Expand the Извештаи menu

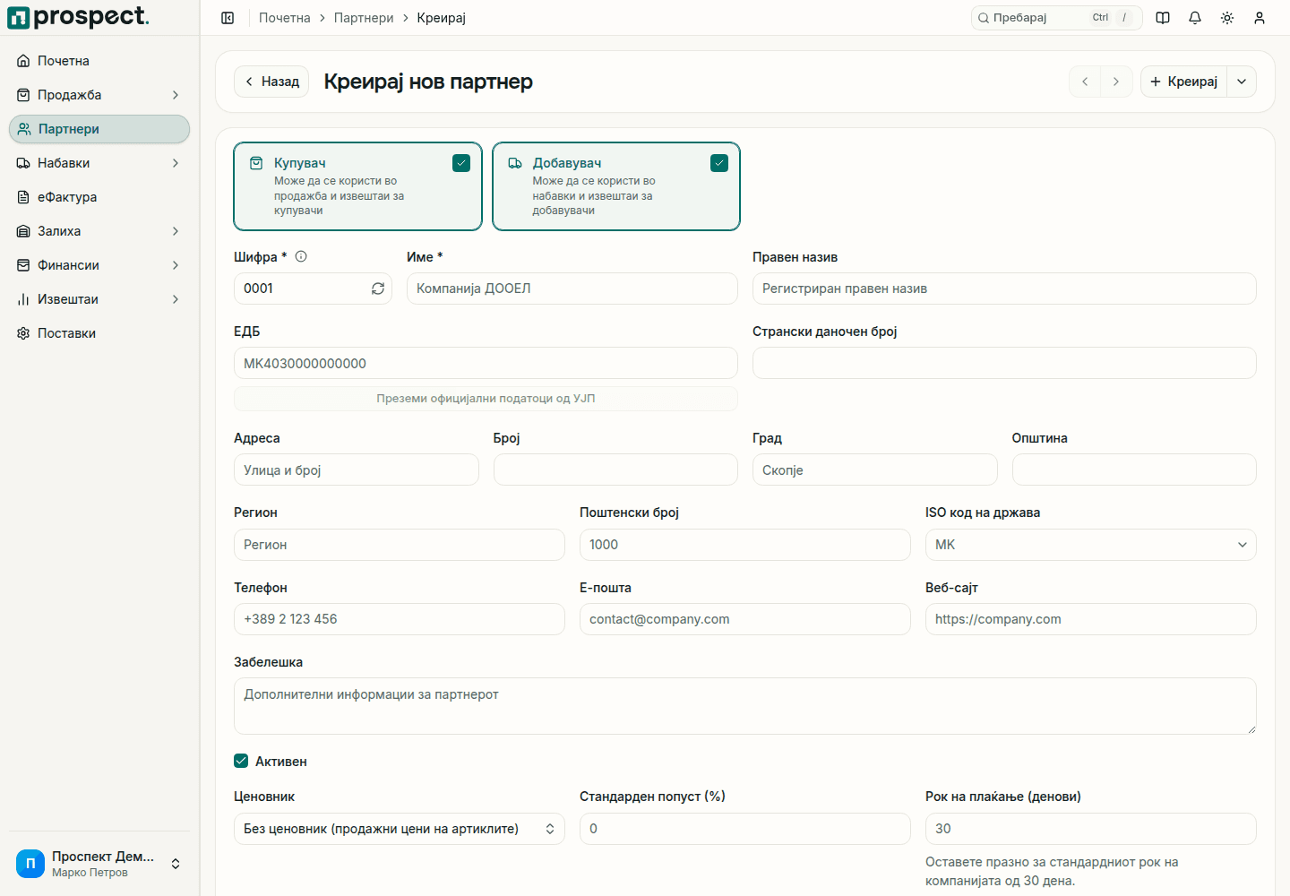pyautogui.click(x=99, y=299)
